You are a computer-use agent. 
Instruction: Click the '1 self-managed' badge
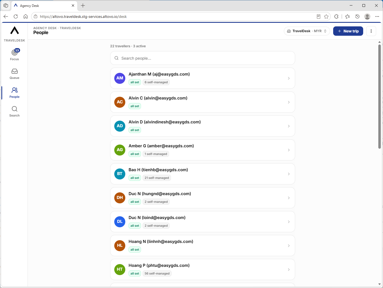pyautogui.click(x=156, y=154)
